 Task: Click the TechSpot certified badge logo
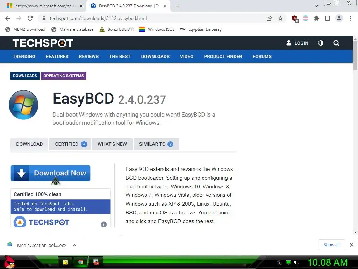click(x=41, y=222)
